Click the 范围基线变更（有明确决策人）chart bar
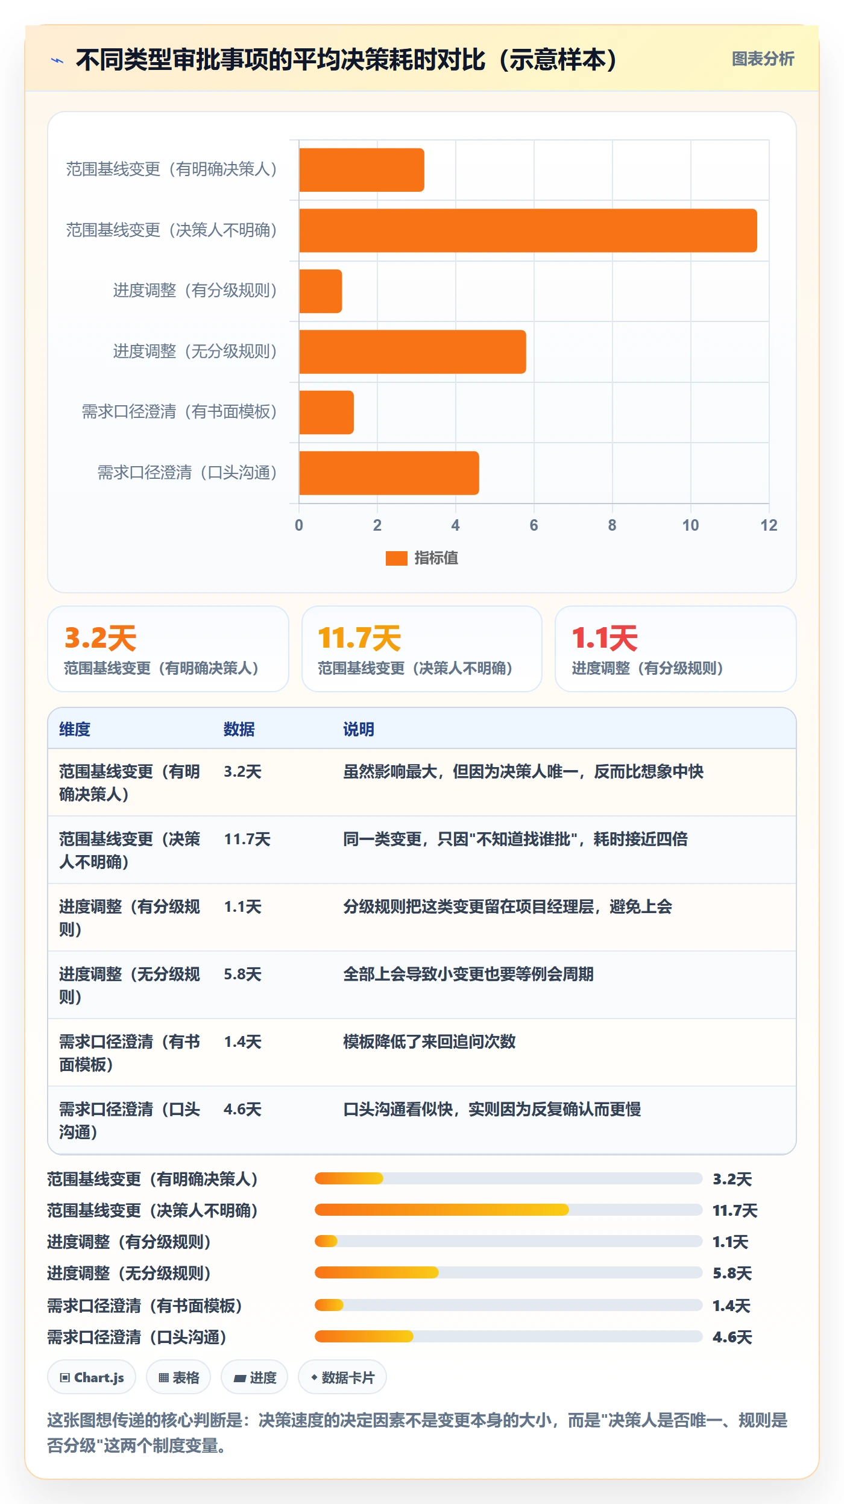Image resolution: width=844 pixels, height=1504 pixels. [x=362, y=170]
